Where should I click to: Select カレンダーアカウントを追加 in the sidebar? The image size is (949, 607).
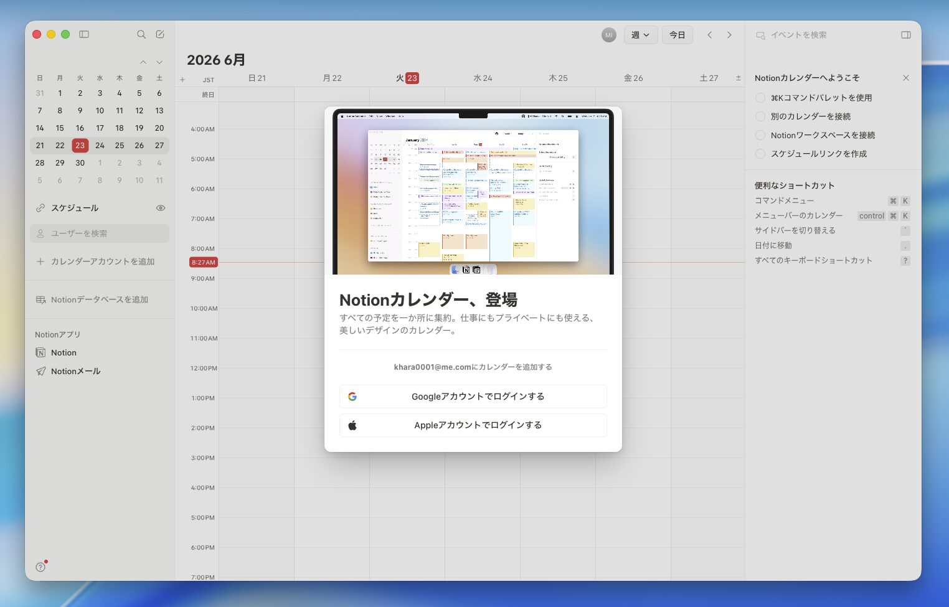(95, 261)
